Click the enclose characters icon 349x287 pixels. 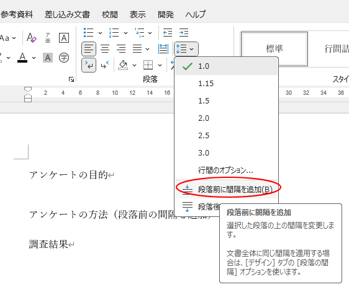pos(64,58)
